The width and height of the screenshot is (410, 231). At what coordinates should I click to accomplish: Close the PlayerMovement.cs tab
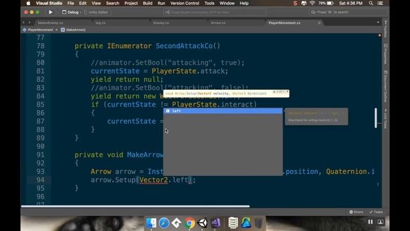coord(319,23)
